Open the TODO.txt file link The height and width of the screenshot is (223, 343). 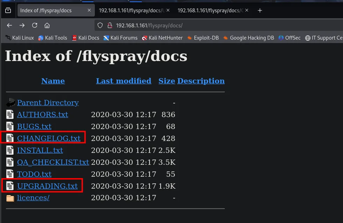click(x=34, y=174)
